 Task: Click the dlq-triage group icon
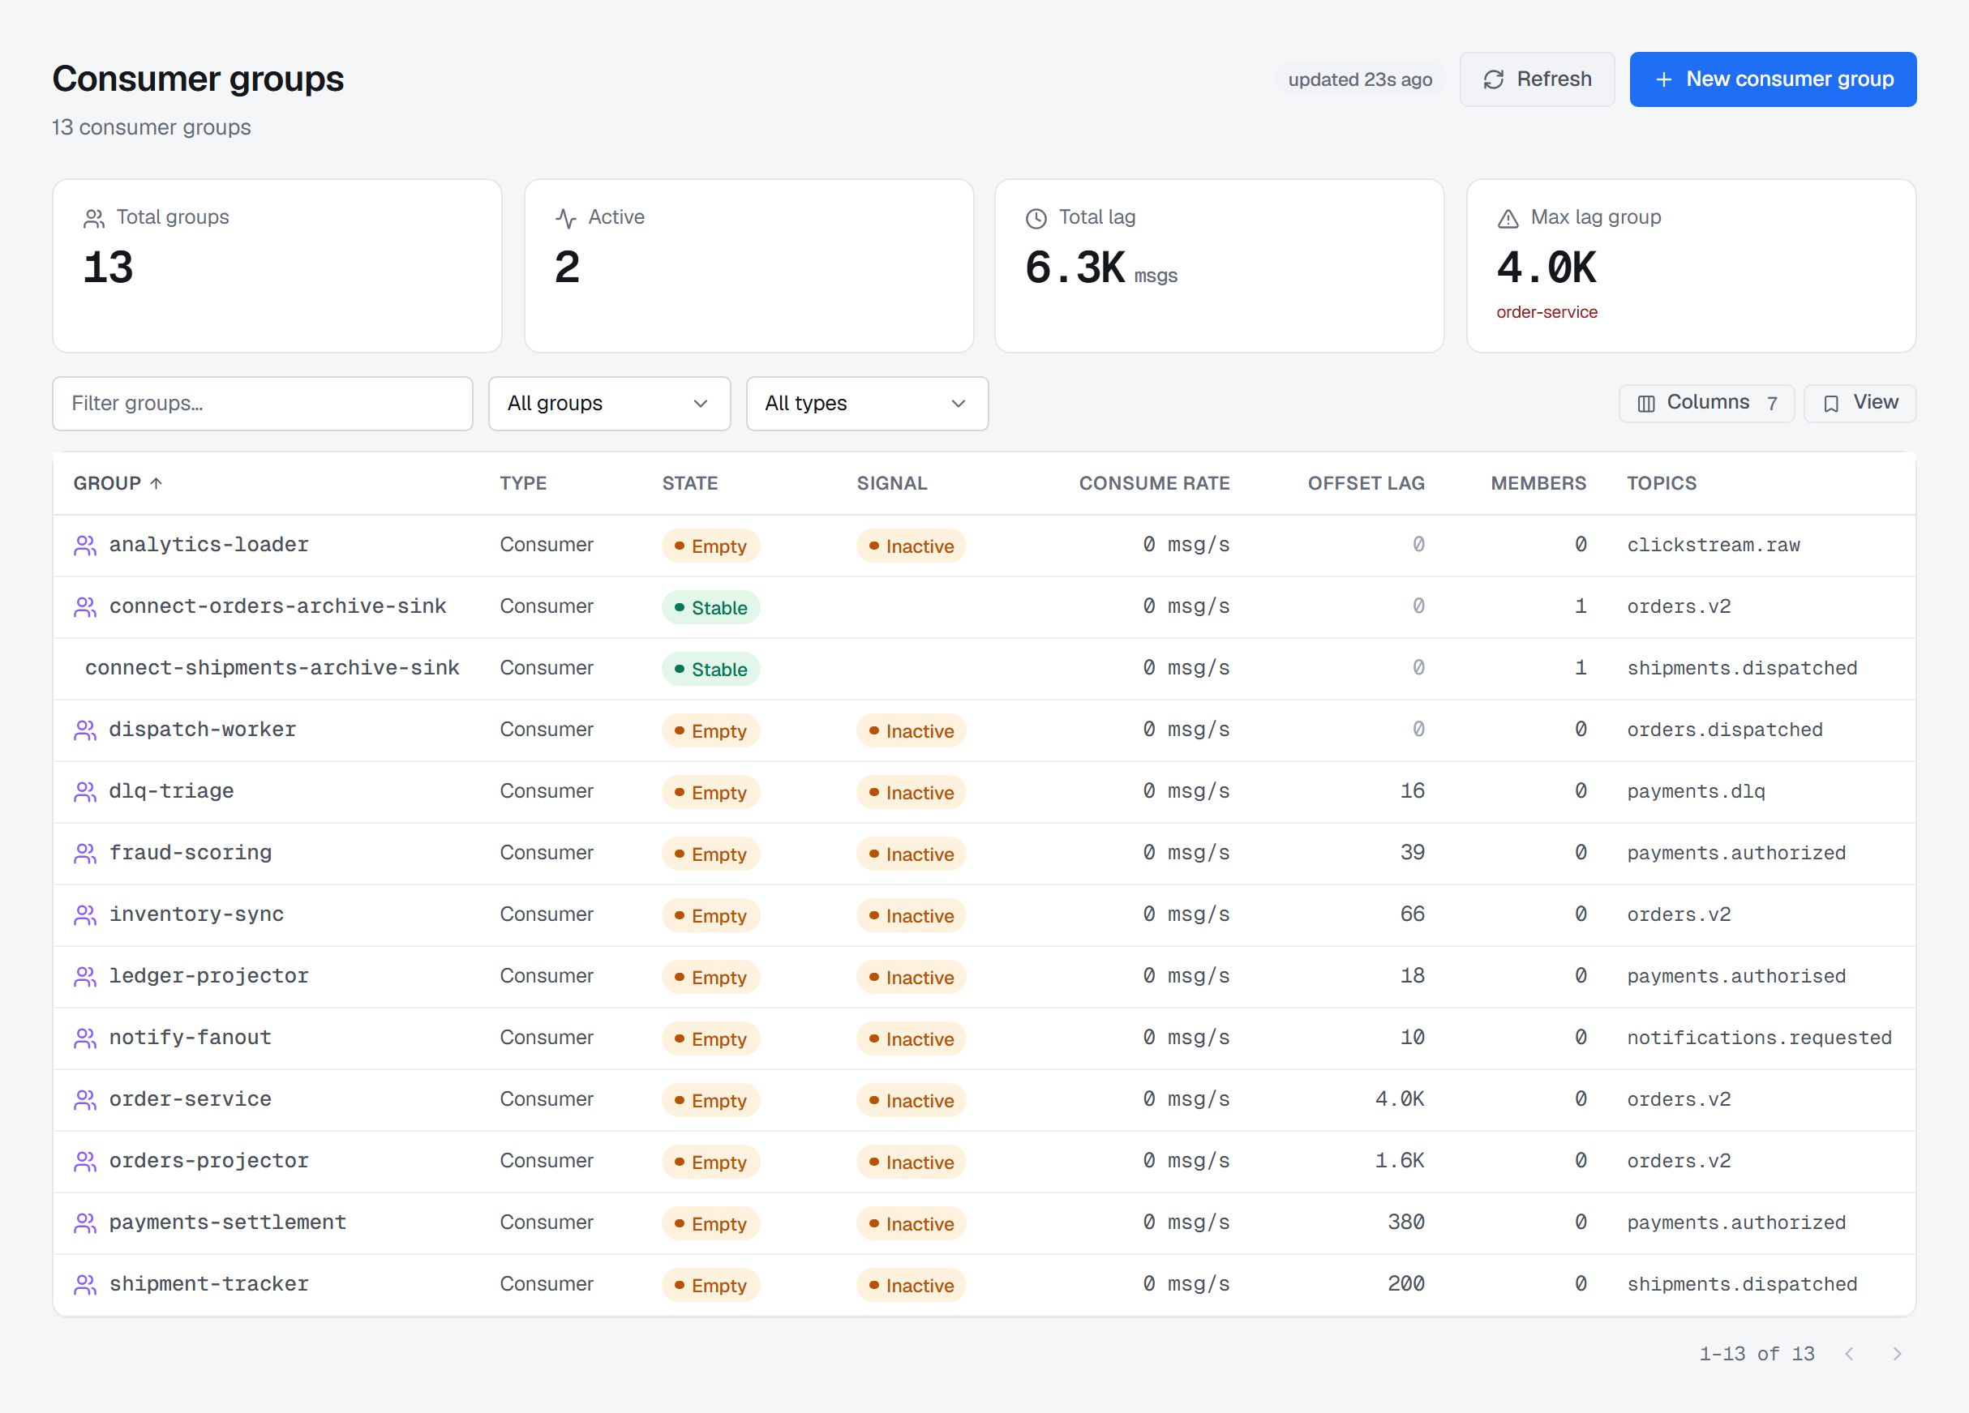pyautogui.click(x=85, y=791)
